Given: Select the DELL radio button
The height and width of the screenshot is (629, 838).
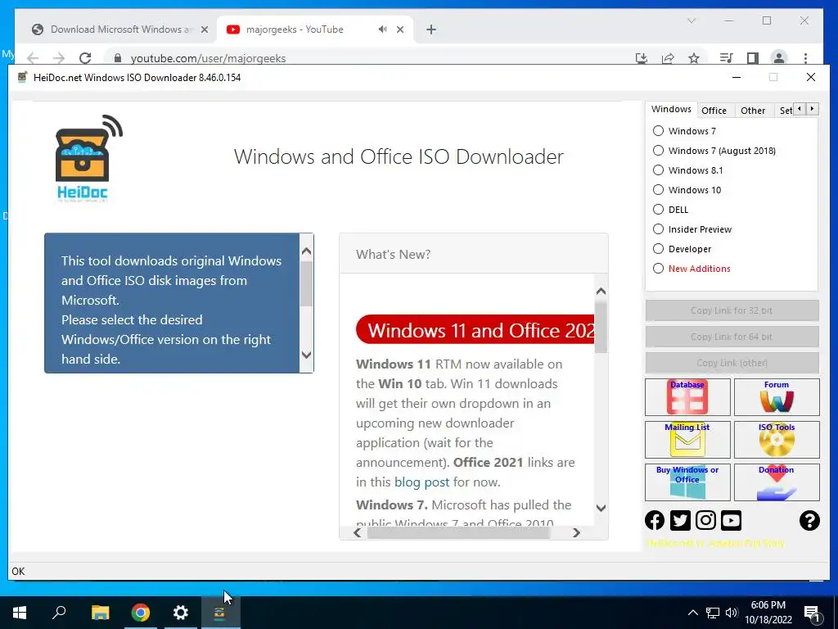Looking at the screenshot, I should tap(659, 210).
